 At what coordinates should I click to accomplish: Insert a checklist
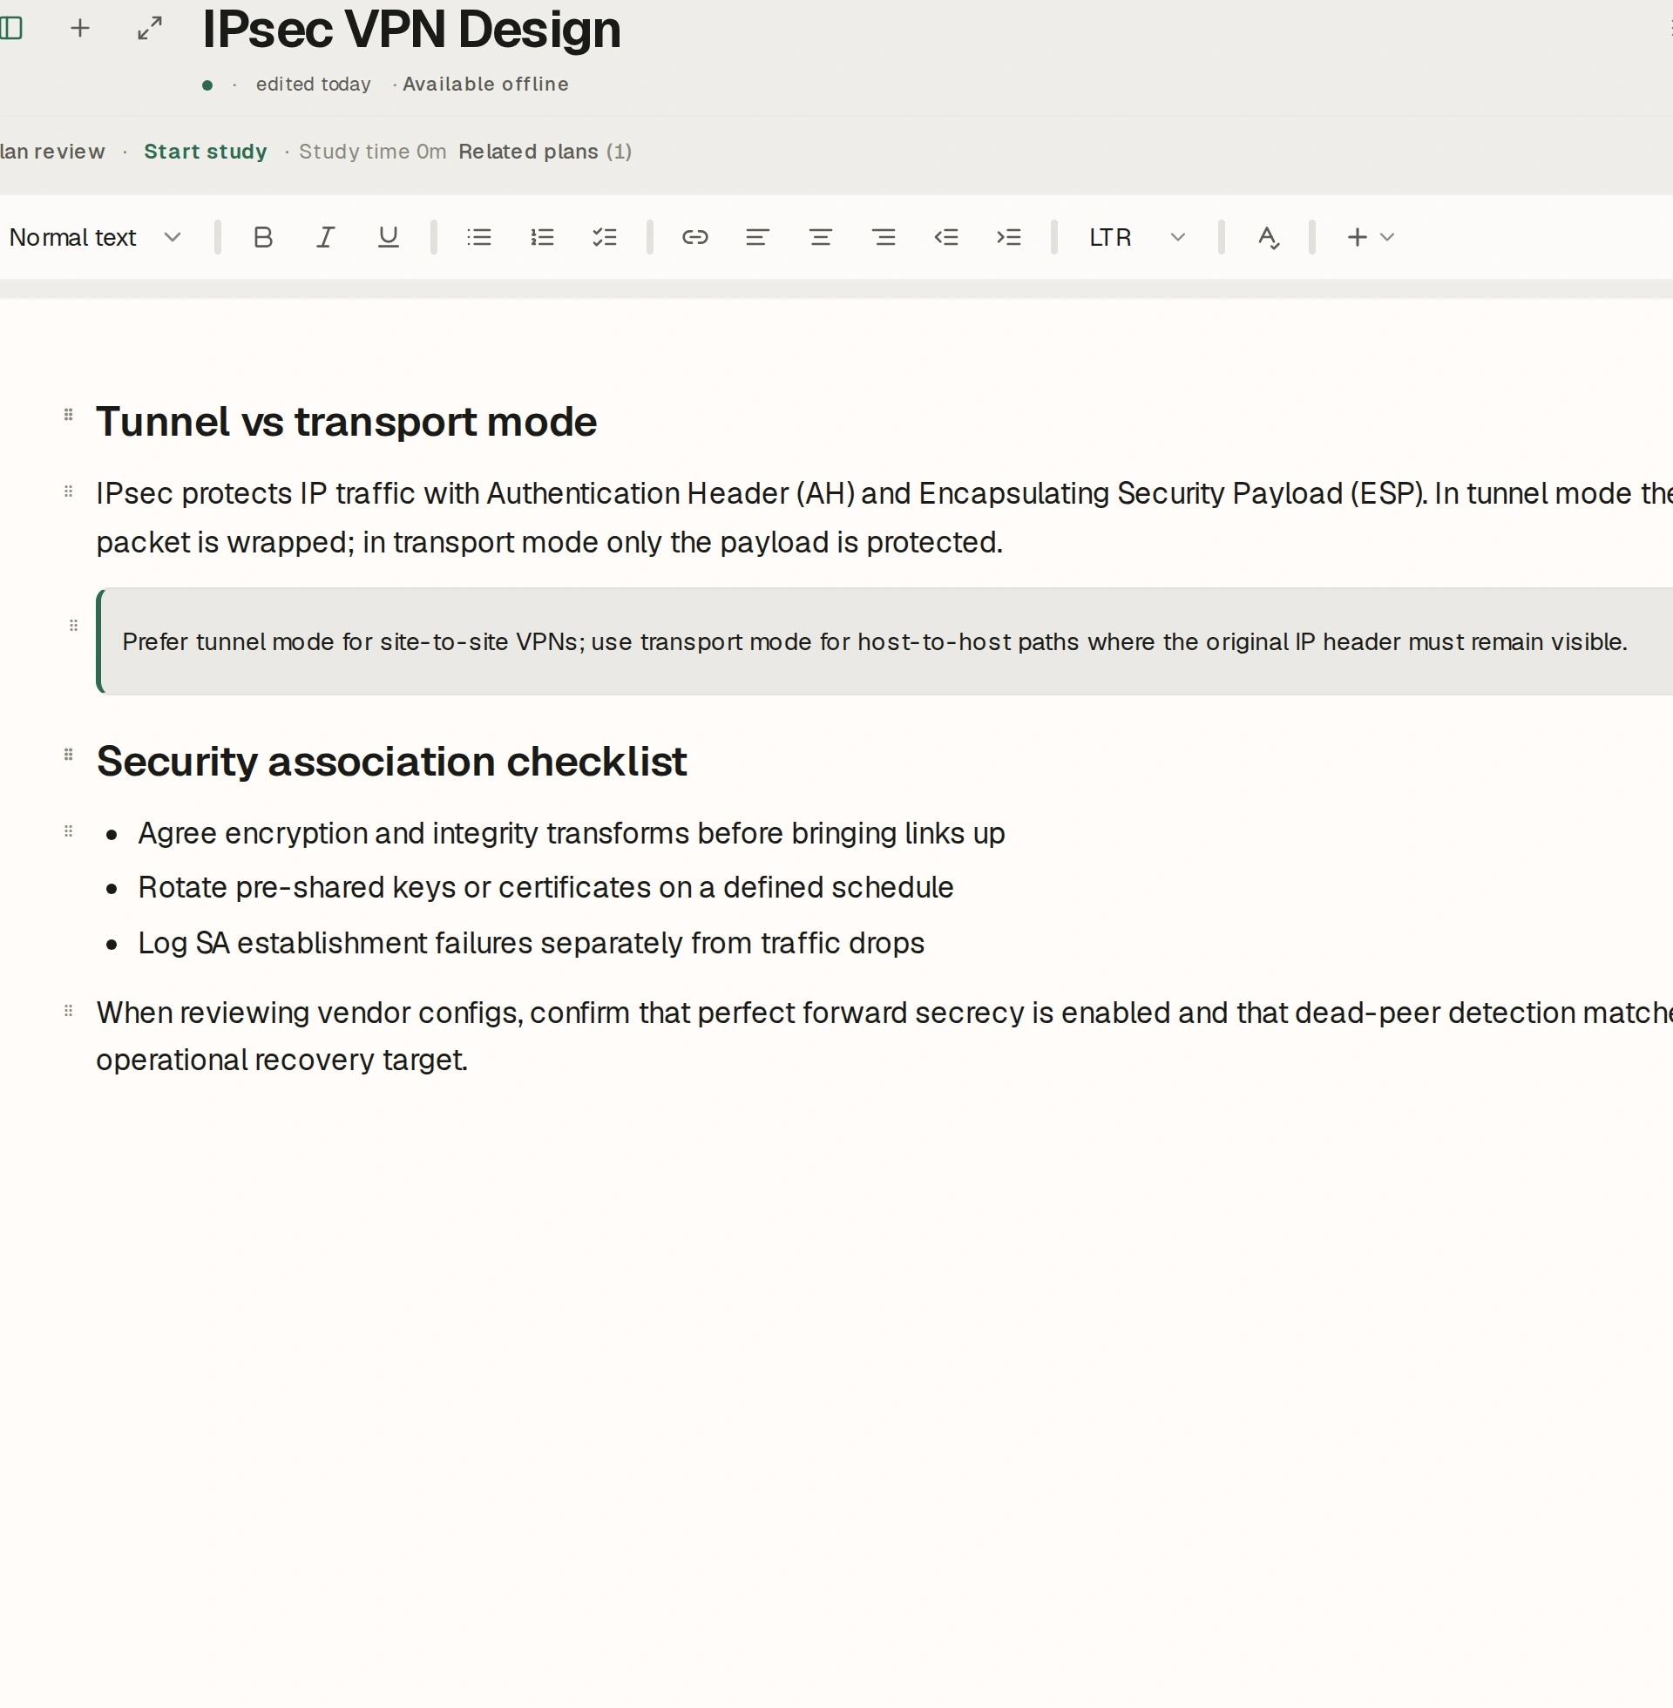[605, 237]
